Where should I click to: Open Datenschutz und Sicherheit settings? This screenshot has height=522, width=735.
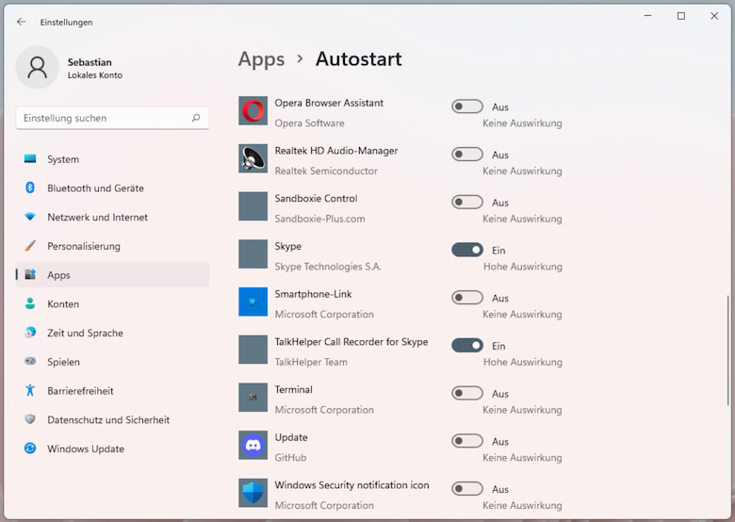[x=108, y=419]
